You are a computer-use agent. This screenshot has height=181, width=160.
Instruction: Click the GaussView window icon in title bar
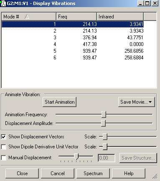pyautogui.click(x=3, y=3)
